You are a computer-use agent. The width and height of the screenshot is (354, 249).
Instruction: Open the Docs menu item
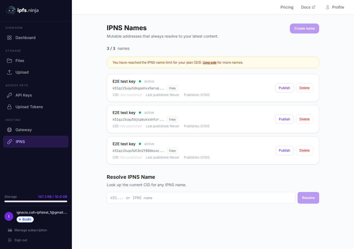(x=306, y=7)
